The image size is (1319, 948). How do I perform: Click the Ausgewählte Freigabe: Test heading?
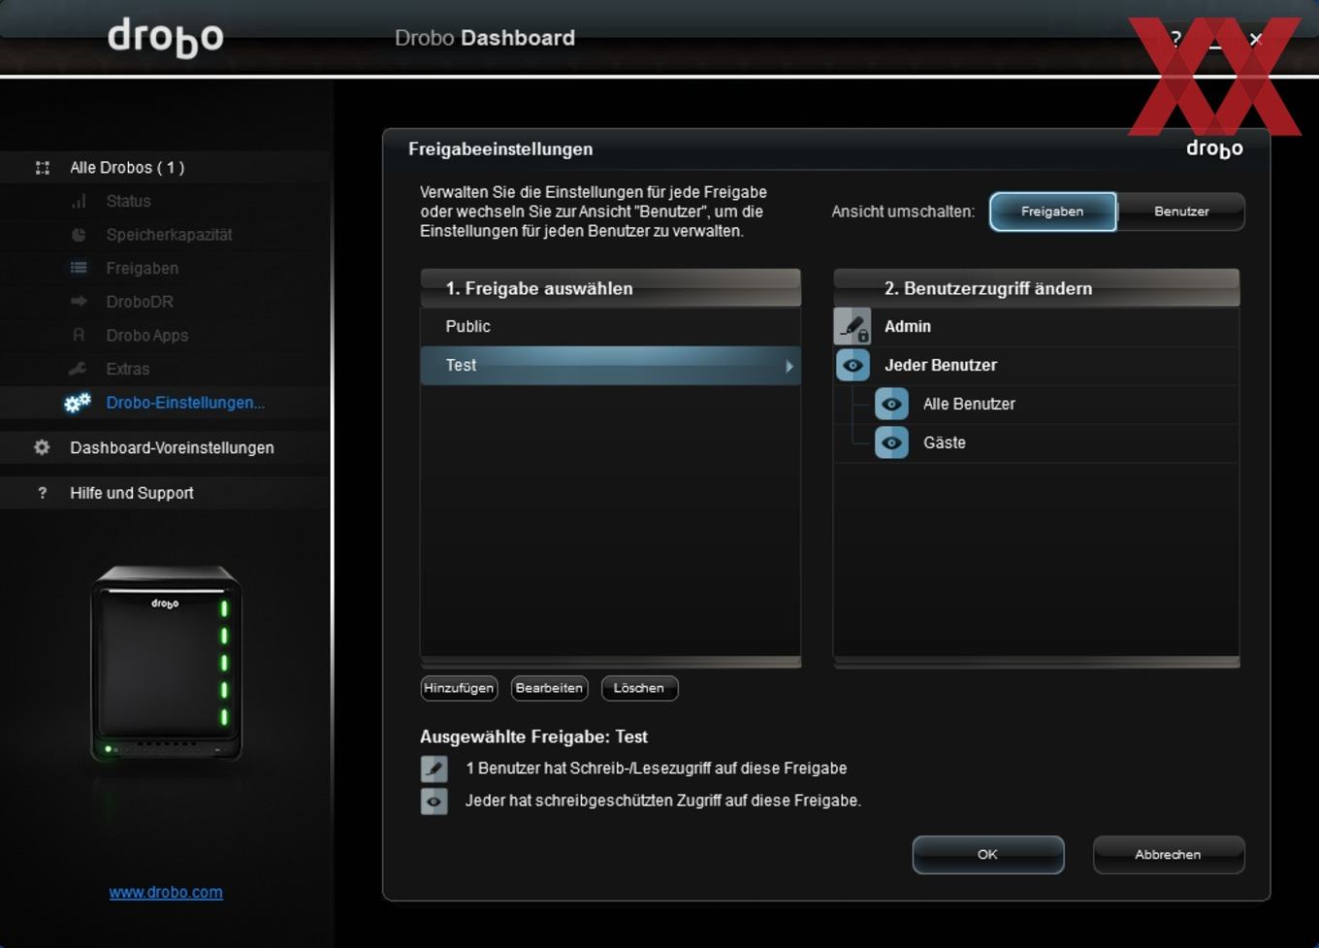533,737
